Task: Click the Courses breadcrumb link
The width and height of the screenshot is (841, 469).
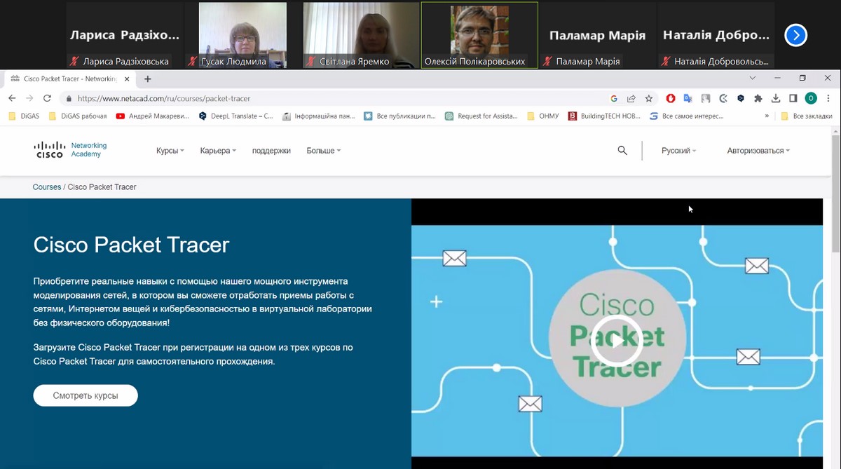Action: (x=47, y=187)
